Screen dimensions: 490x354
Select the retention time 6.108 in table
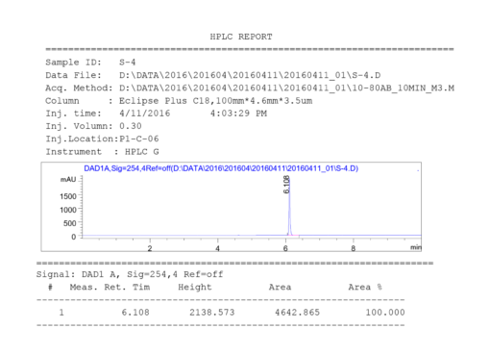pos(135,313)
